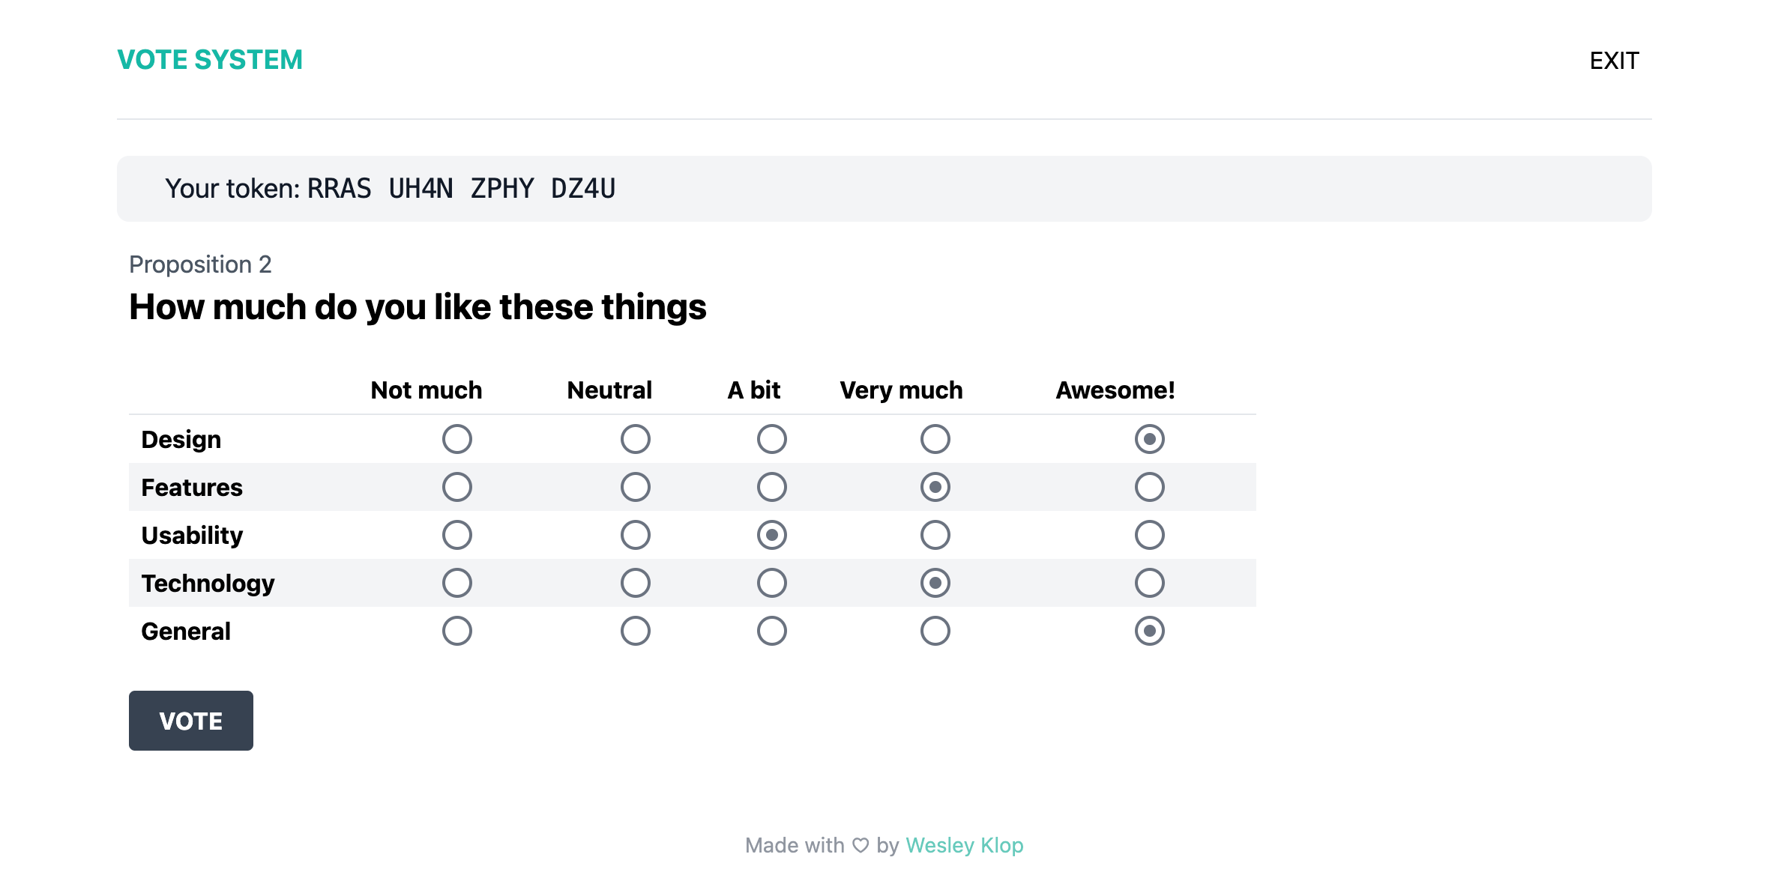The width and height of the screenshot is (1769, 884).
Task: Set Technology rating to A bit
Action: click(771, 583)
